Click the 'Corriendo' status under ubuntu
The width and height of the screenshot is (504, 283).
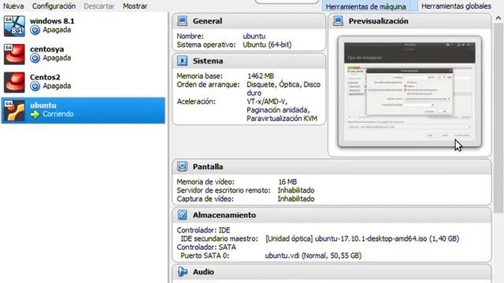click(57, 114)
